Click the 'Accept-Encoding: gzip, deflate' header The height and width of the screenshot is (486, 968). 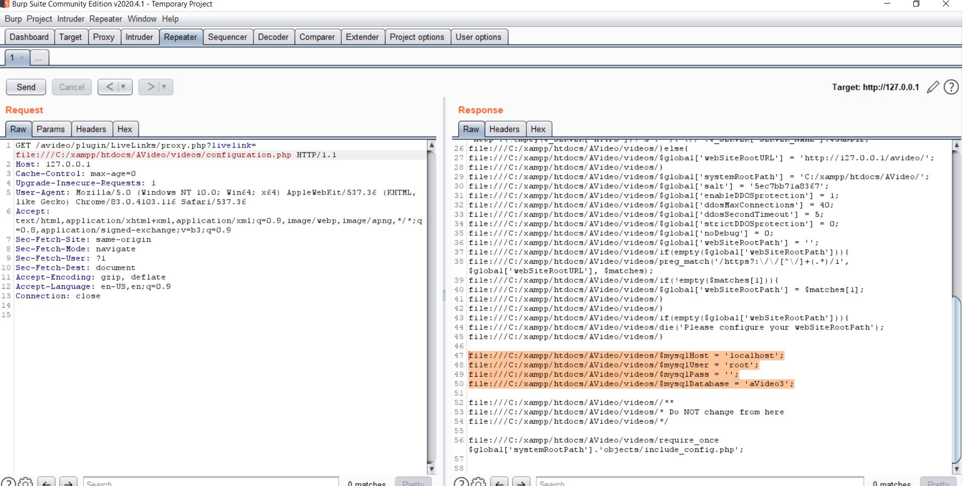point(91,277)
